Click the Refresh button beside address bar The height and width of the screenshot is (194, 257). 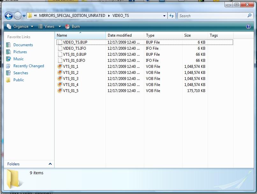[172, 16]
